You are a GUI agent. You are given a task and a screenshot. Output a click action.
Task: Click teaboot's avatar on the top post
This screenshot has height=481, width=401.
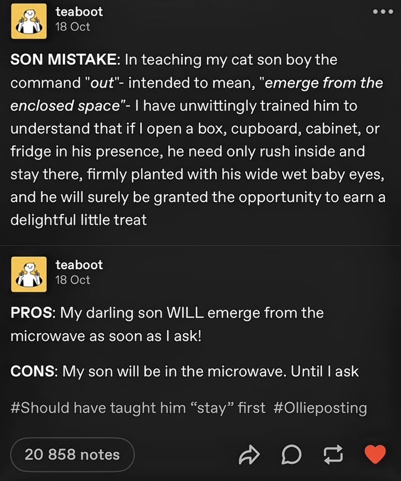pyautogui.click(x=29, y=21)
